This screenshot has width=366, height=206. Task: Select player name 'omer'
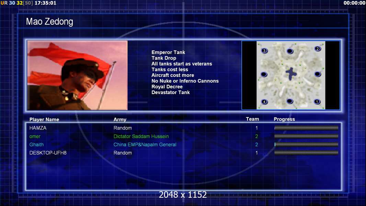pyautogui.click(x=35, y=136)
